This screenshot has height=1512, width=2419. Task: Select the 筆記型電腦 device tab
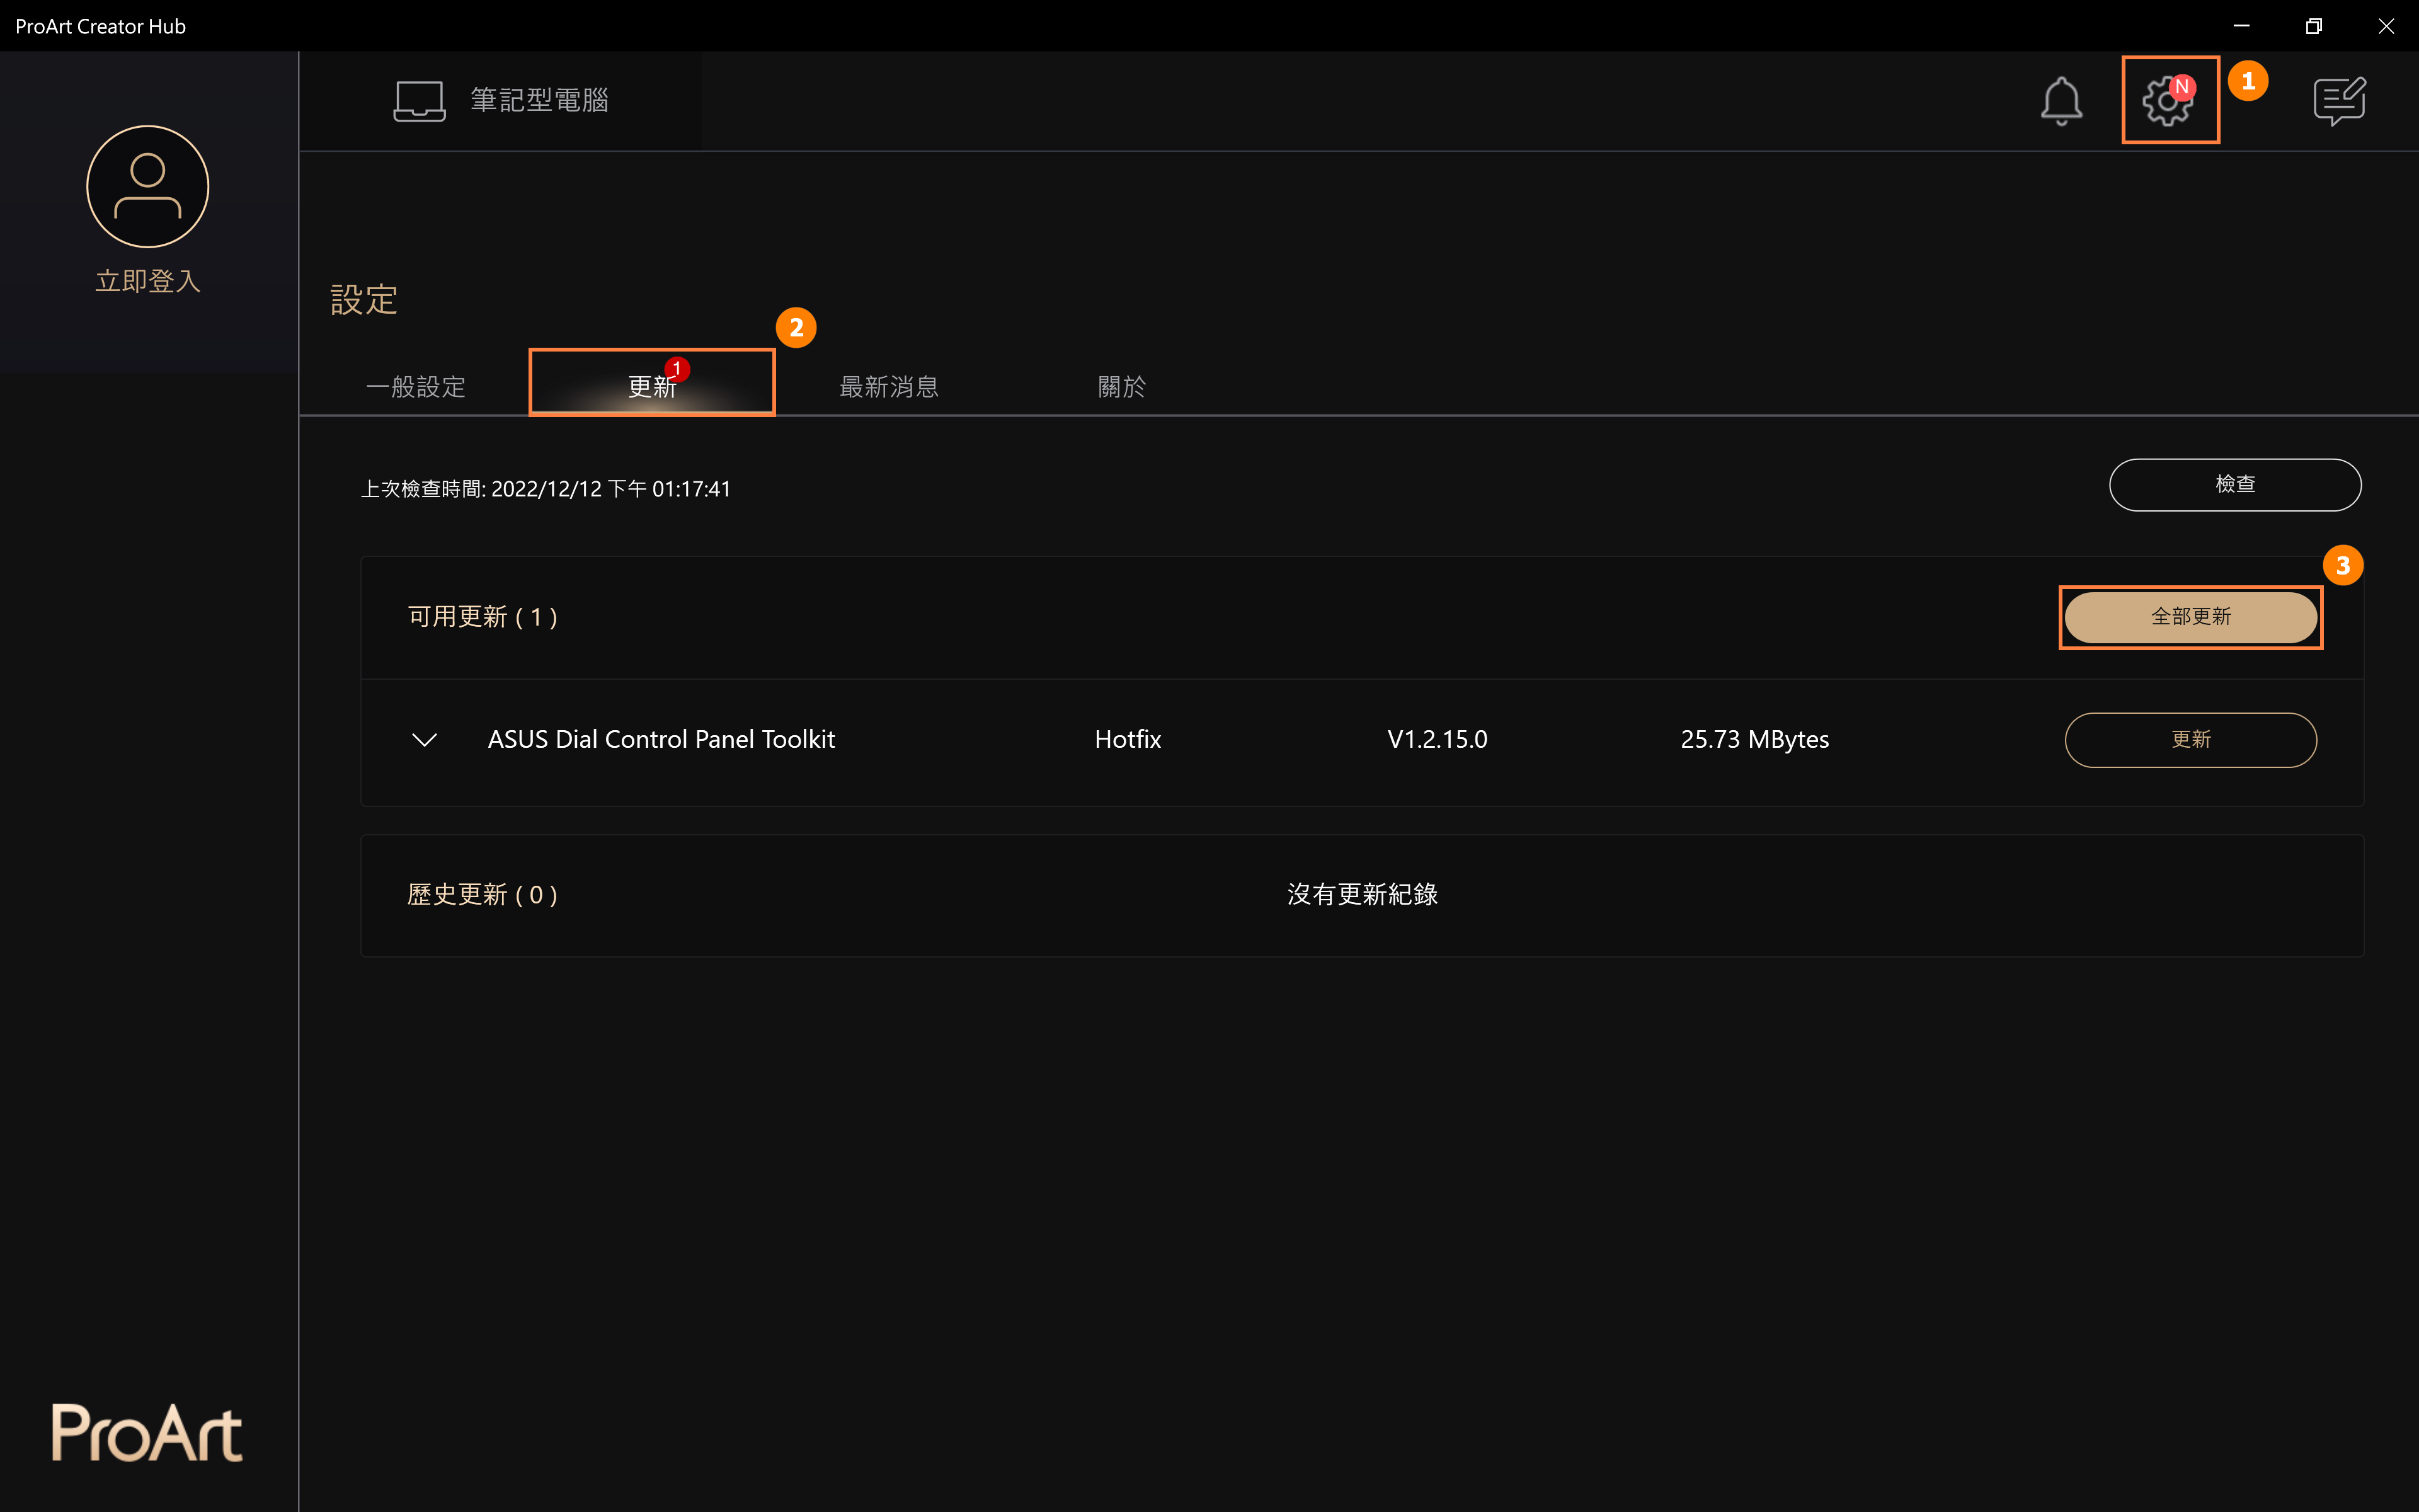point(501,101)
